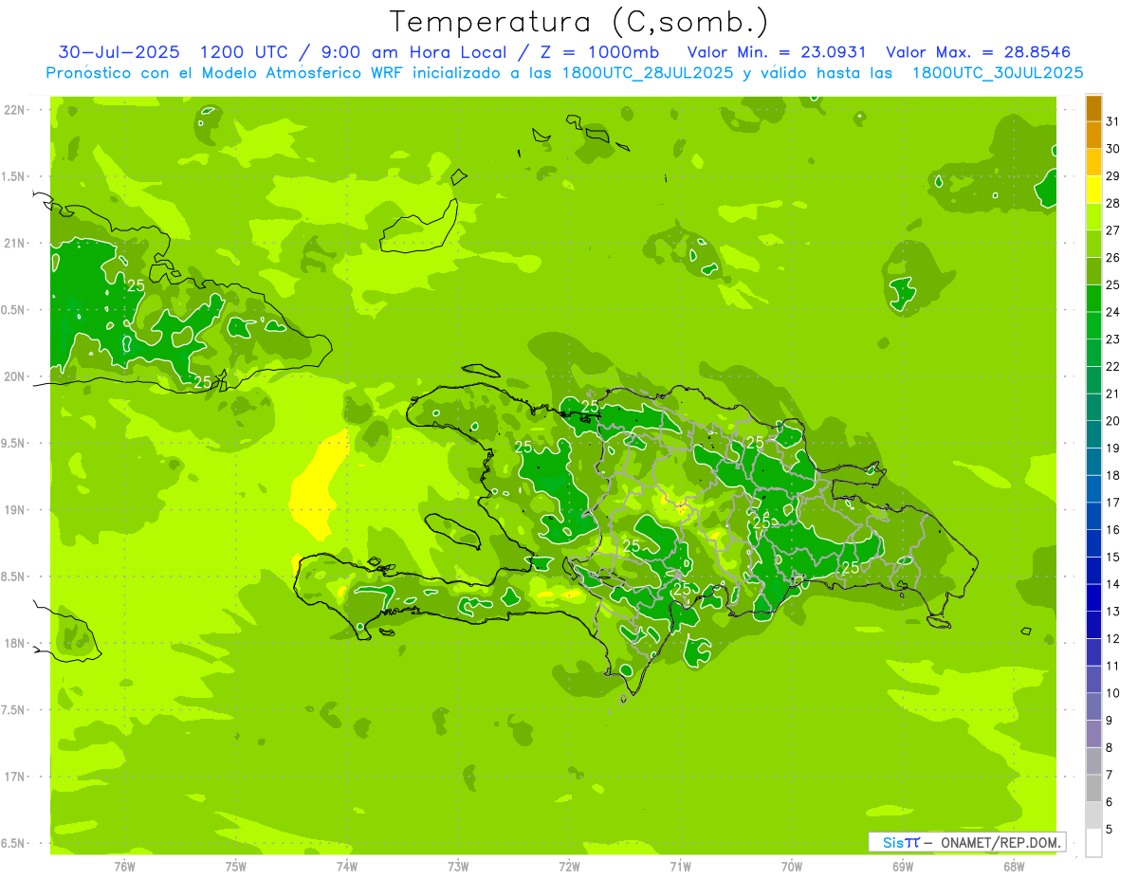Click the SisTT ONAMET/REP.DOM. watermark box
The height and width of the screenshot is (879, 1138).
click(966, 842)
